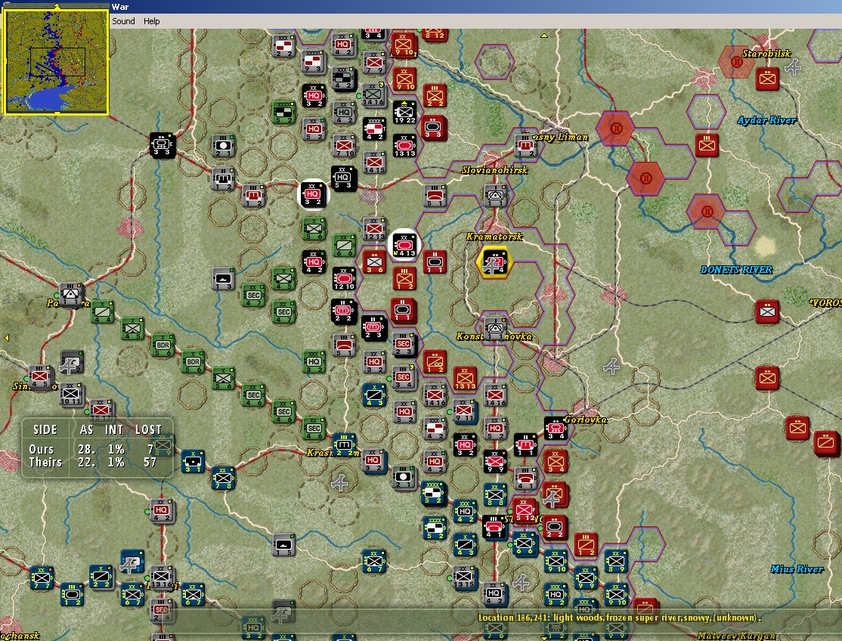The image size is (842, 641).
Task: Select the isolated black 3-3 unit on the western railroad
Action: [x=163, y=145]
